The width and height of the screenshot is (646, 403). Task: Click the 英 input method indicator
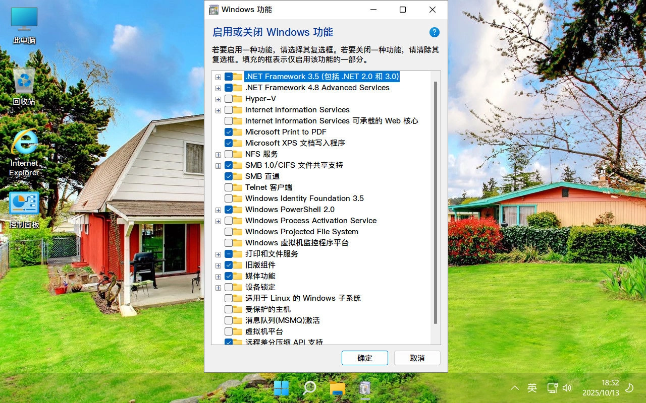[532, 388]
